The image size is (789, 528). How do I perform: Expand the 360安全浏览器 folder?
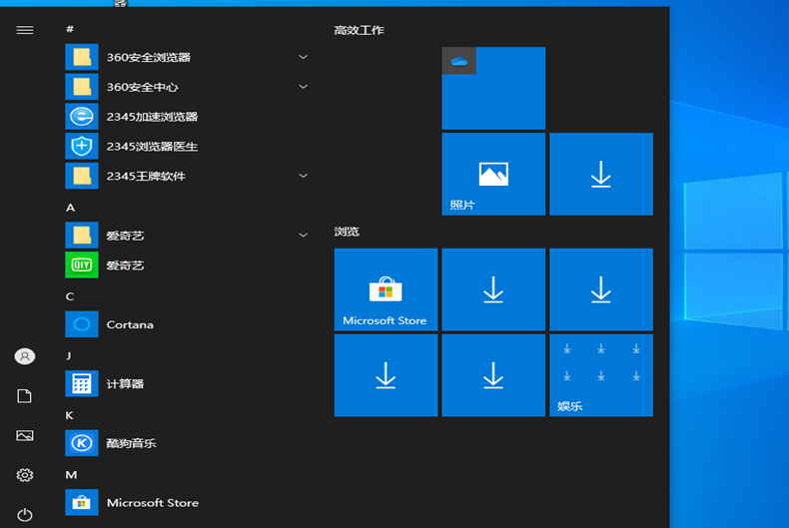tap(303, 57)
